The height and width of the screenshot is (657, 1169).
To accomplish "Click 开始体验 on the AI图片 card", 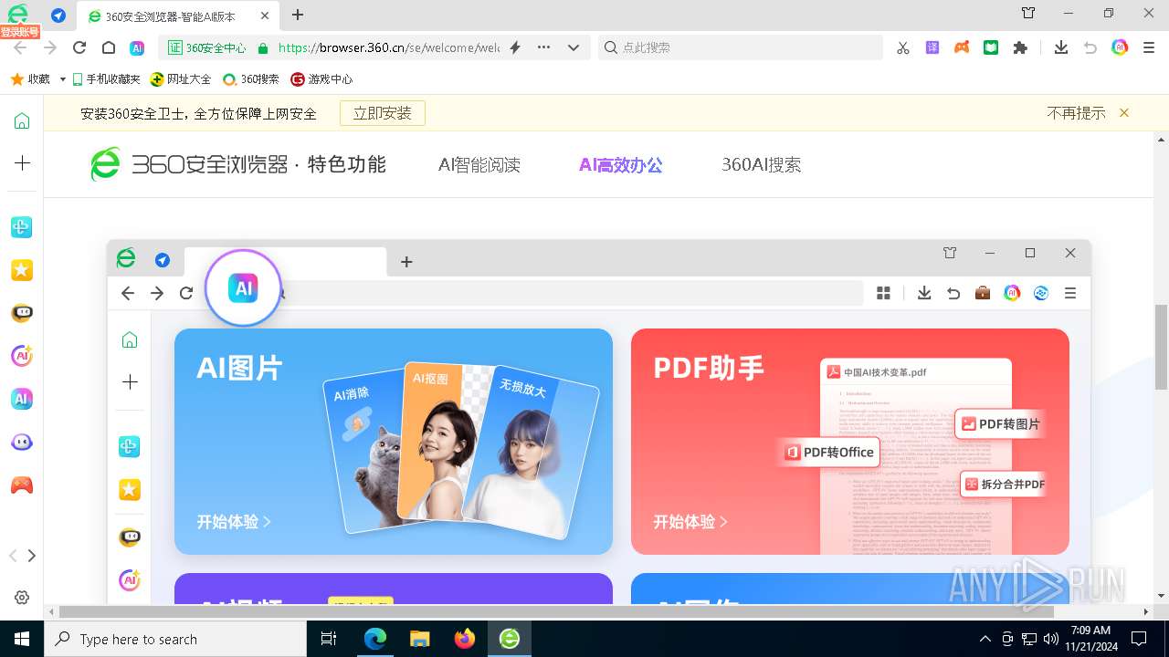I will point(234,522).
